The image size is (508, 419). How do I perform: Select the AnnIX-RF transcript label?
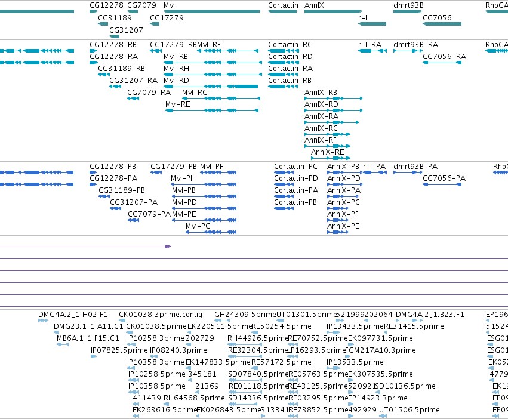[x=321, y=140]
